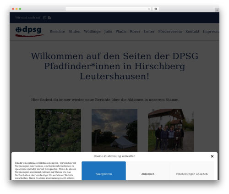The height and width of the screenshot is (194, 229).
Task: Open the Stufen menu item
Action: pyautogui.click(x=74, y=32)
